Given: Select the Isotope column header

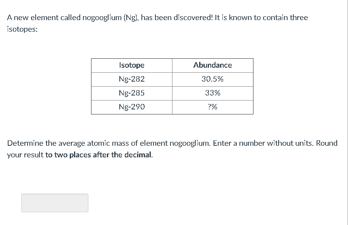Looking at the screenshot, I should pyautogui.click(x=131, y=65).
